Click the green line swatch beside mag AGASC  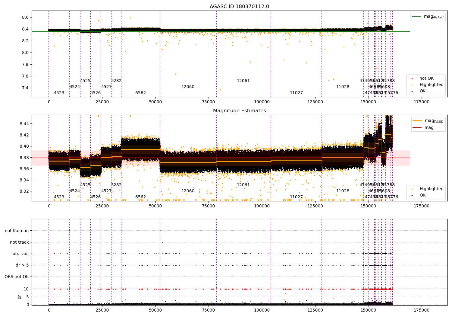[x=416, y=17]
